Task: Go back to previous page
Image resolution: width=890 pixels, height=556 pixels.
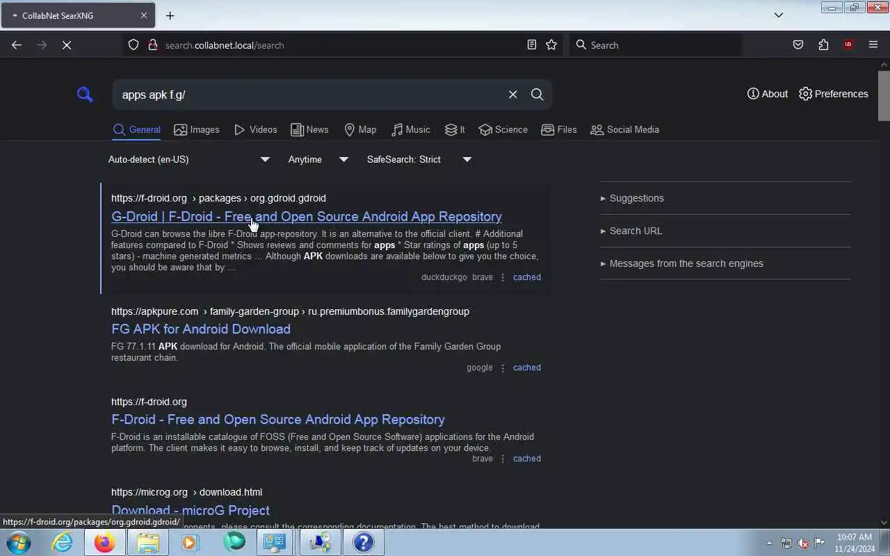Action: tap(17, 45)
